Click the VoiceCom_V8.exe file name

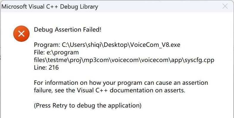[155, 45]
